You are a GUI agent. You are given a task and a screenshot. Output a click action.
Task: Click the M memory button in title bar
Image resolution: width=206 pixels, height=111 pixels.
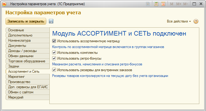click(172, 4)
